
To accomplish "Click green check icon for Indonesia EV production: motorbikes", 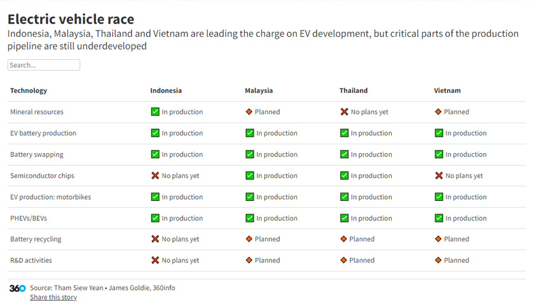I will coord(155,197).
